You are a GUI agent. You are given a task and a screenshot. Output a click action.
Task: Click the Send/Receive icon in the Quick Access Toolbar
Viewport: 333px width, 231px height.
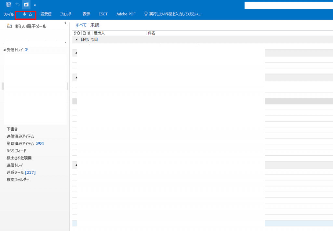[9, 5]
